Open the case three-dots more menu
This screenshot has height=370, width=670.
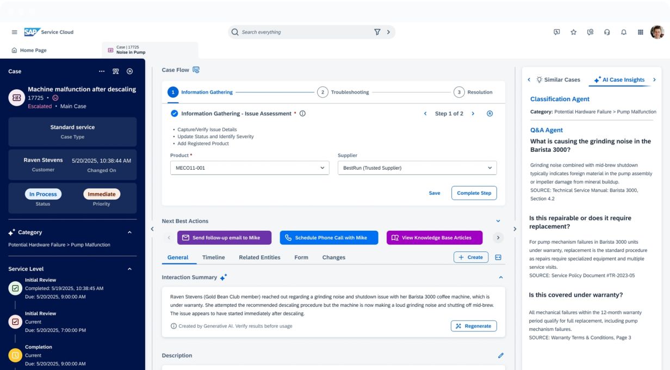(x=102, y=71)
